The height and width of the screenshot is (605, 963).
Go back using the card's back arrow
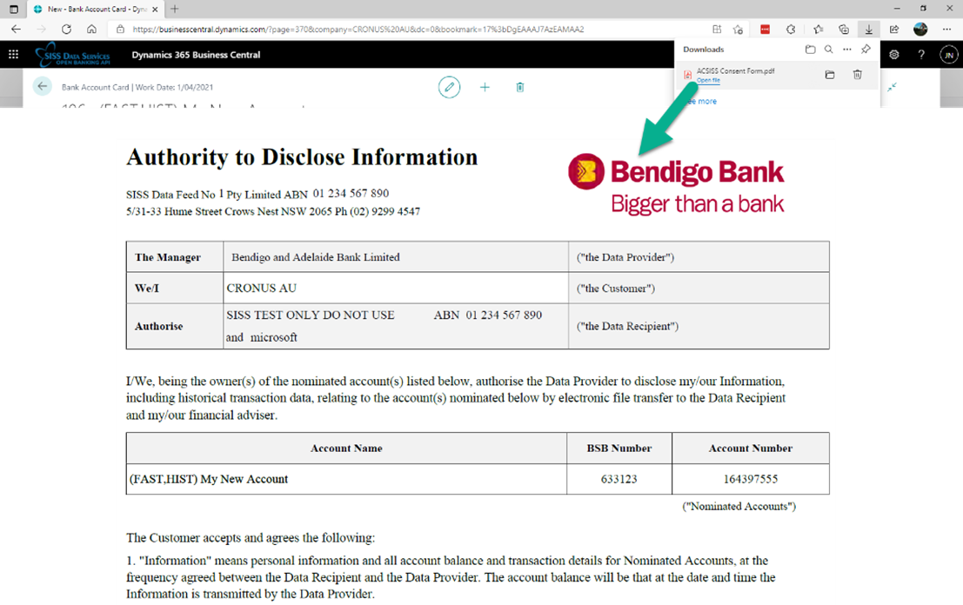coord(42,87)
